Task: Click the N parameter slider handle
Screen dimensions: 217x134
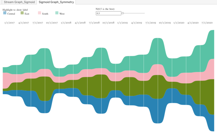Action: pos(123,13)
